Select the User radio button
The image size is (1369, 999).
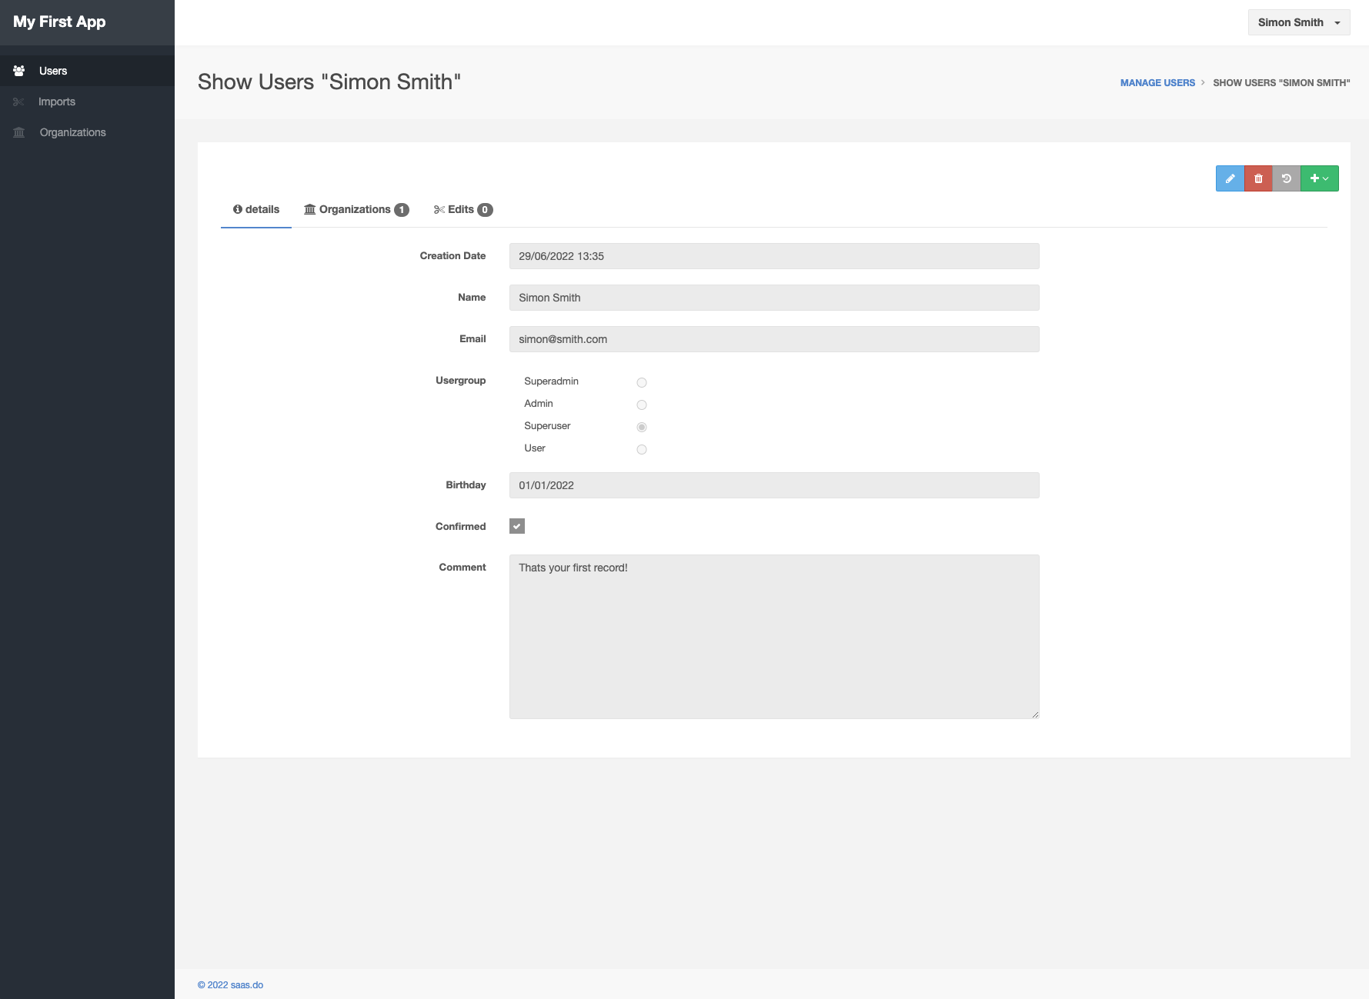coord(641,449)
